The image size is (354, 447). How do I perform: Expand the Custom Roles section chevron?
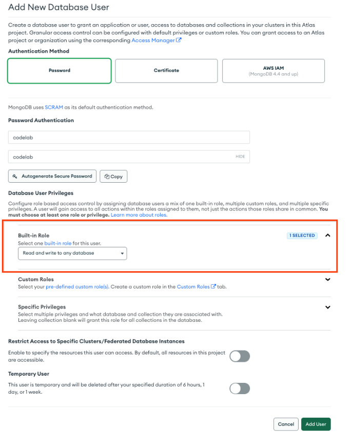pos(328,280)
